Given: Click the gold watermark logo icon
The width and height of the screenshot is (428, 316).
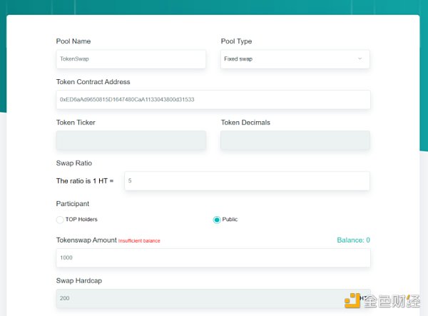Looking at the screenshot, I should (352, 301).
